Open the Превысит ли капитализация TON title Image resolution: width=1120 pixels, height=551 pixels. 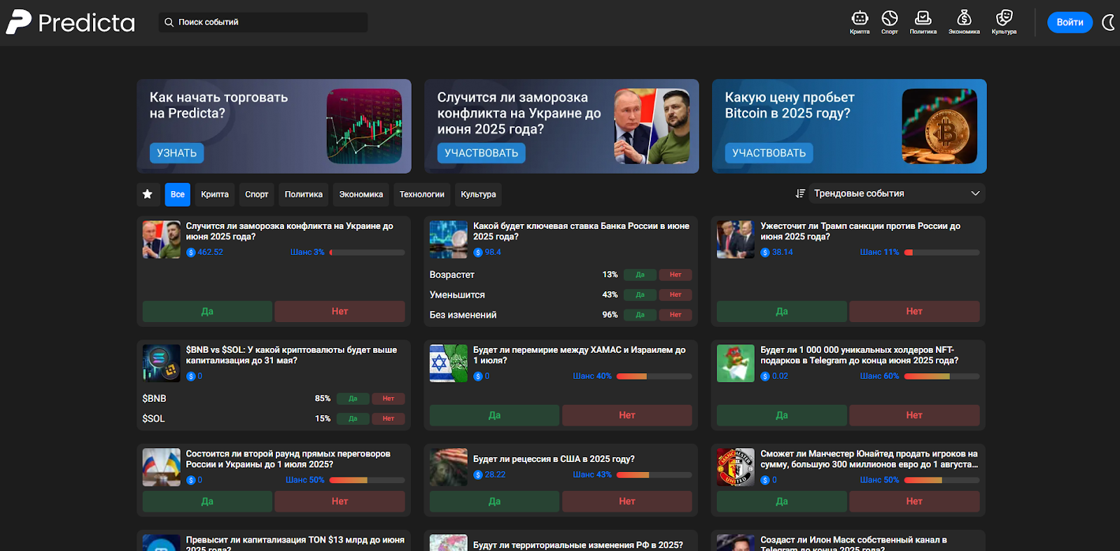pos(295,544)
